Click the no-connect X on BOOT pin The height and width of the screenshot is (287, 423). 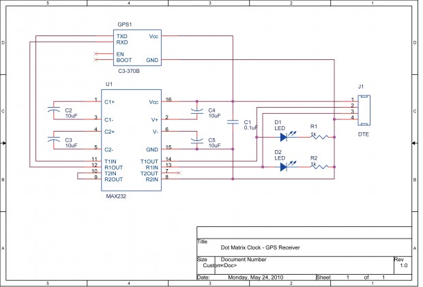pyautogui.click(x=96, y=60)
